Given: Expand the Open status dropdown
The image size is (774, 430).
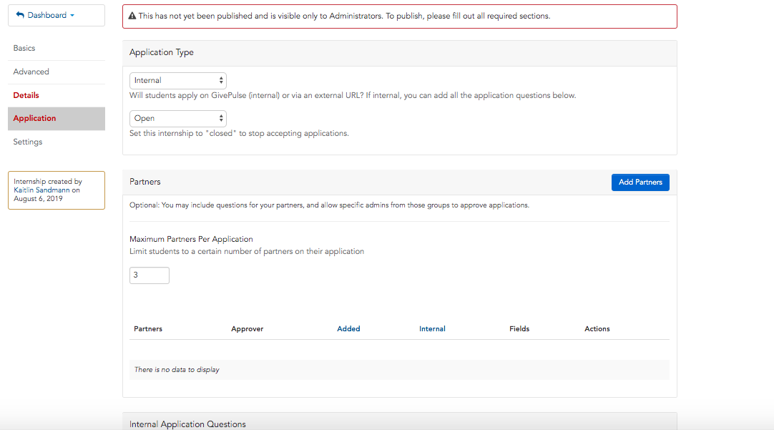Looking at the screenshot, I should 177,119.
